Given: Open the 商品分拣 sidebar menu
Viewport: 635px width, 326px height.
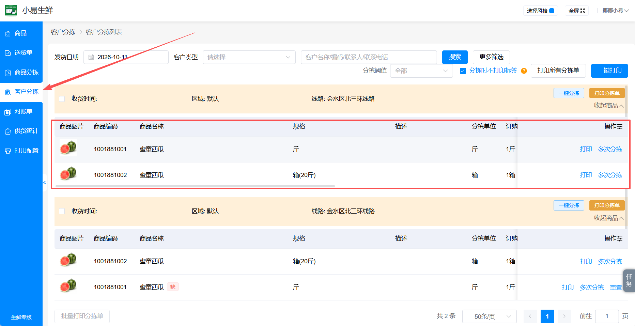Looking at the screenshot, I should [x=21, y=72].
